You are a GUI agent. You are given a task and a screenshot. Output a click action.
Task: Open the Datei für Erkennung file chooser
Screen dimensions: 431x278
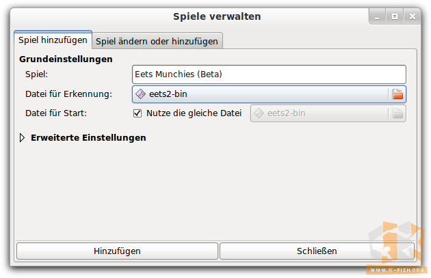[260, 94]
